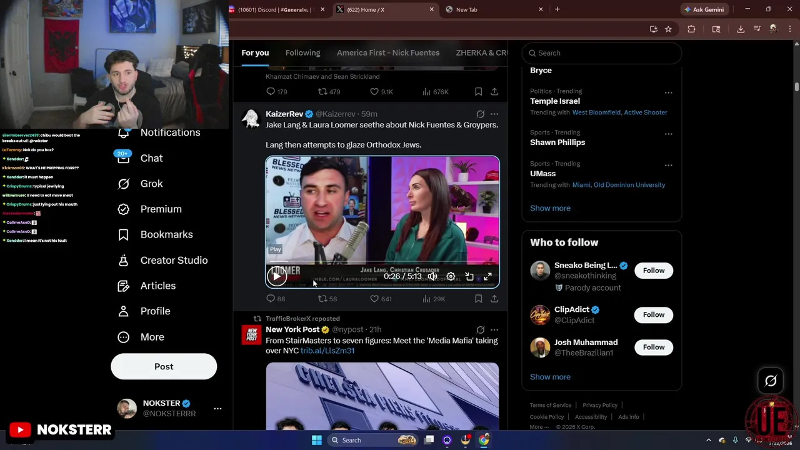View analytics for 29K views post

click(x=434, y=299)
